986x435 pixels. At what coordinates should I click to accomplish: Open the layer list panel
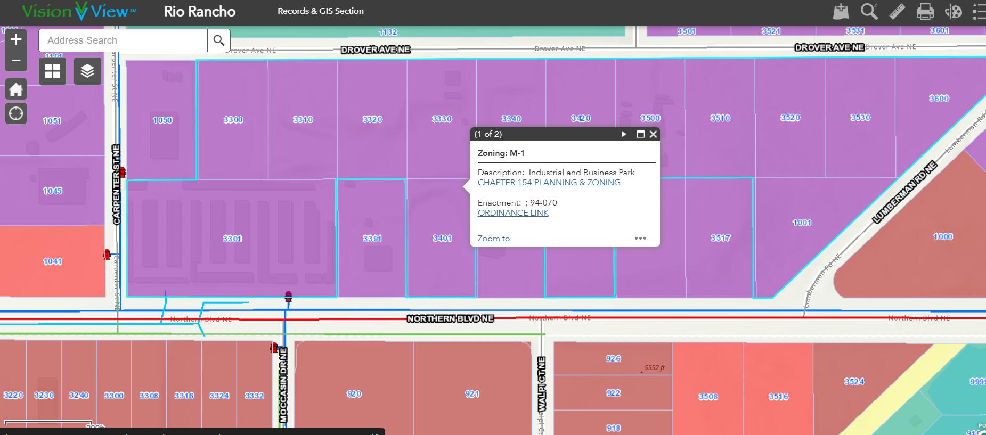(x=87, y=71)
